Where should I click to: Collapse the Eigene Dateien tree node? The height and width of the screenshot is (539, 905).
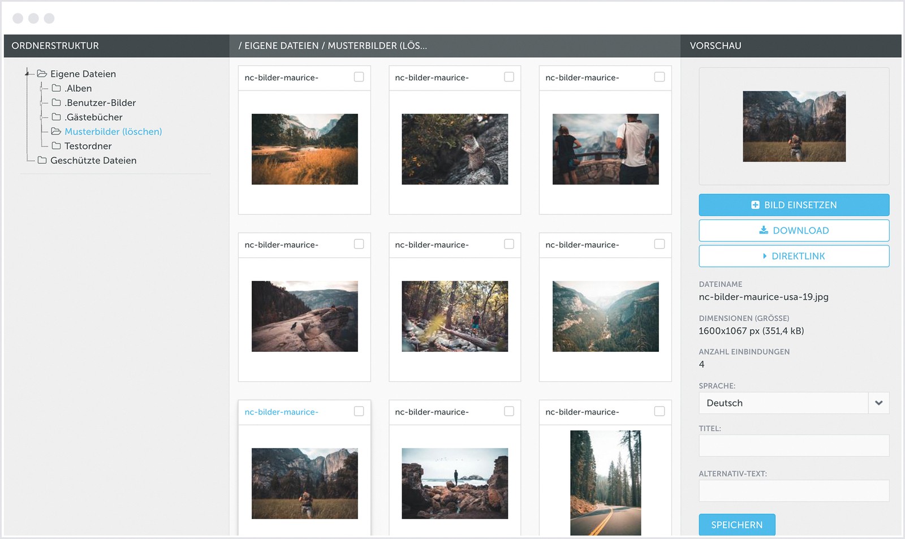coord(27,73)
